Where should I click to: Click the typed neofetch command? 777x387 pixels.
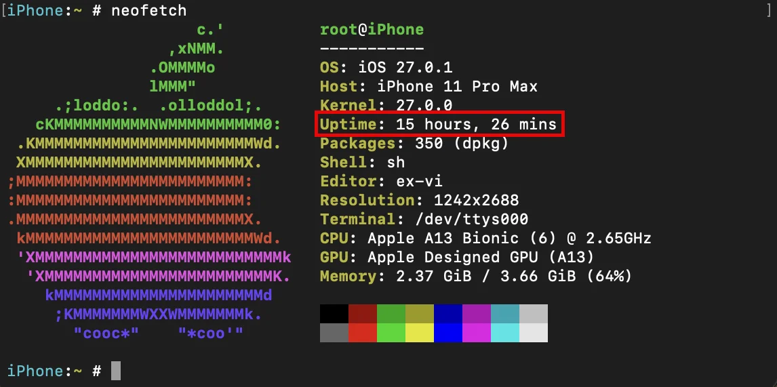(148, 10)
